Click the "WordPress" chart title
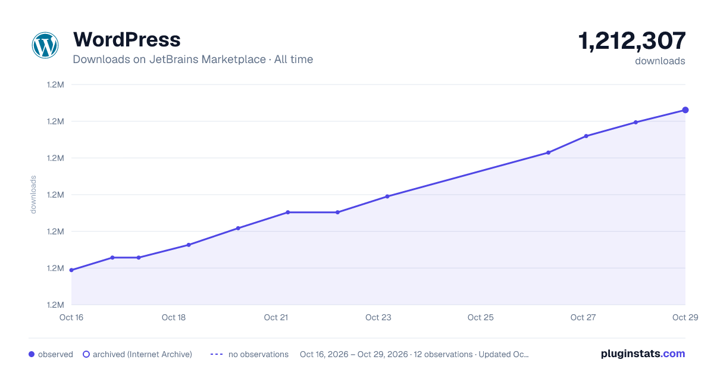 pos(127,39)
